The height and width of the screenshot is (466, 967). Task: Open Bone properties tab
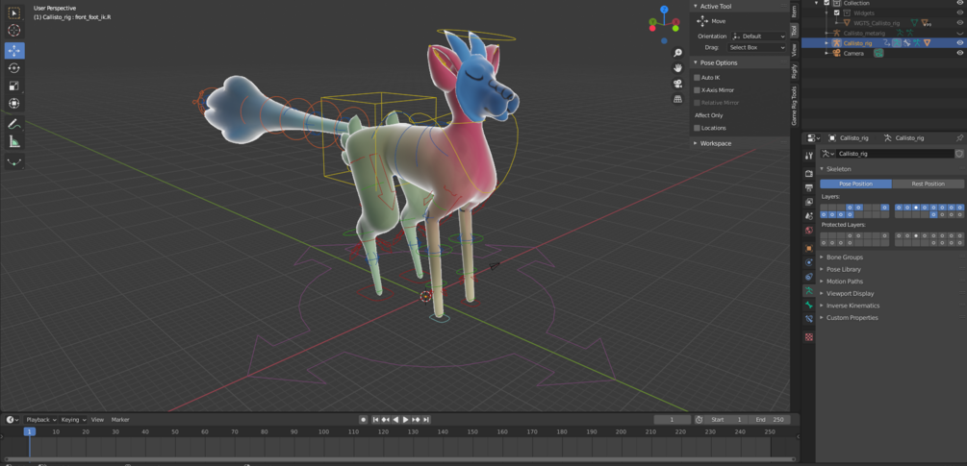point(809,305)
